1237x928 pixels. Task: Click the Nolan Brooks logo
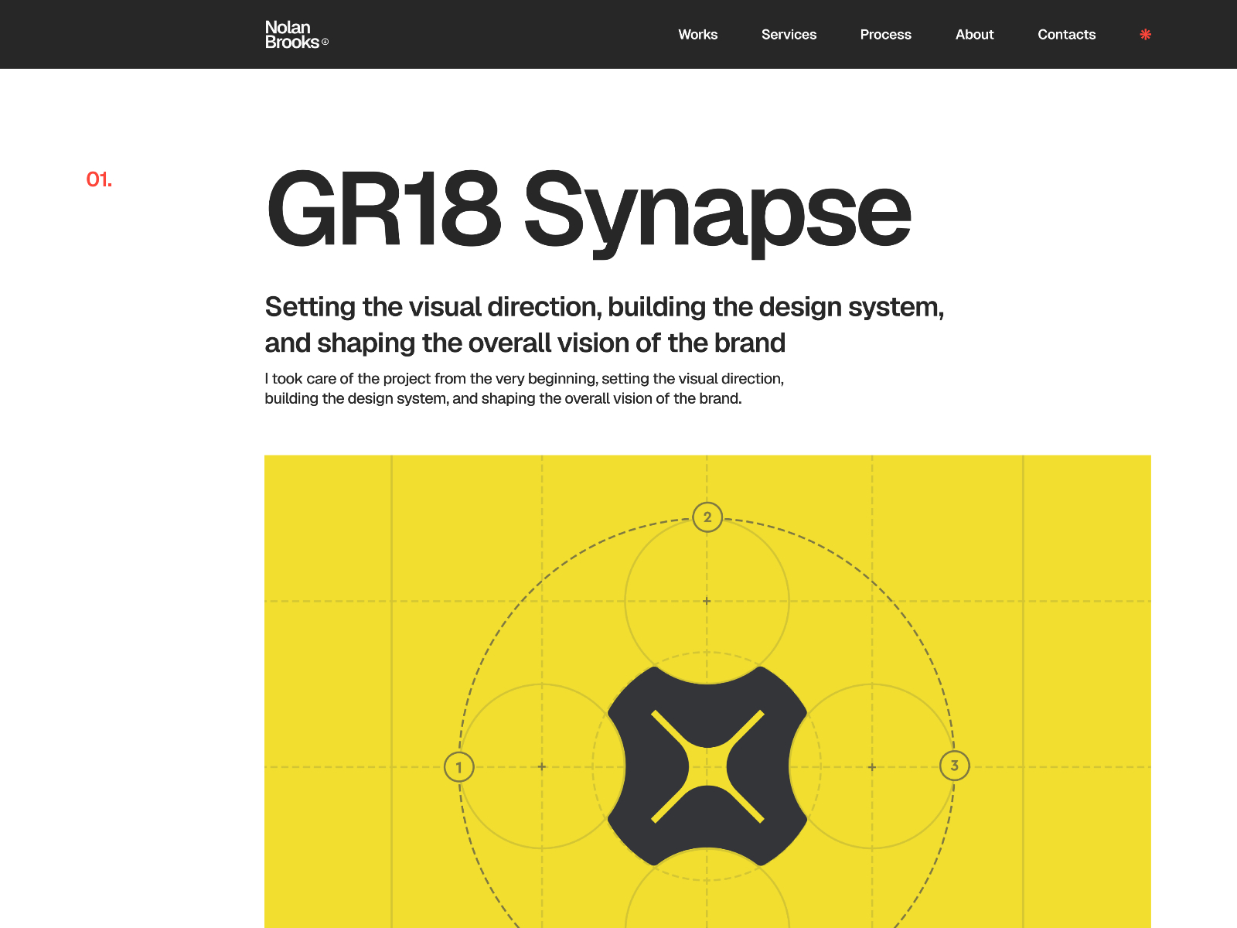click(297, 35)
